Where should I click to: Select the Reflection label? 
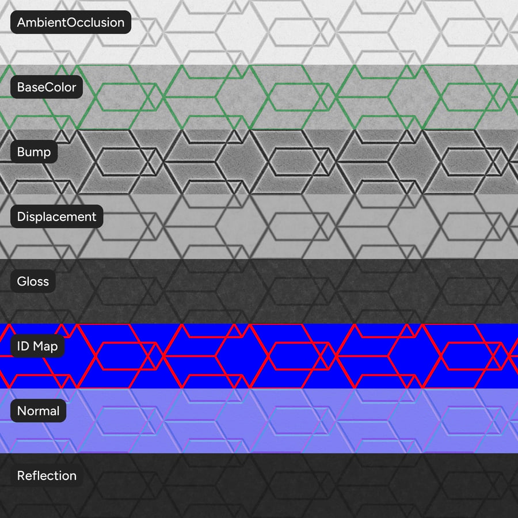pyautogui.click(x=47, y=475)
